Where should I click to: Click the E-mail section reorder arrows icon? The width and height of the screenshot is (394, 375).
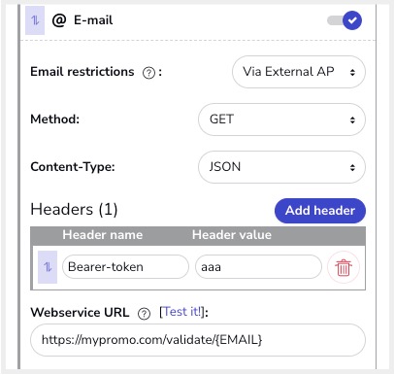tap(35, 20)
